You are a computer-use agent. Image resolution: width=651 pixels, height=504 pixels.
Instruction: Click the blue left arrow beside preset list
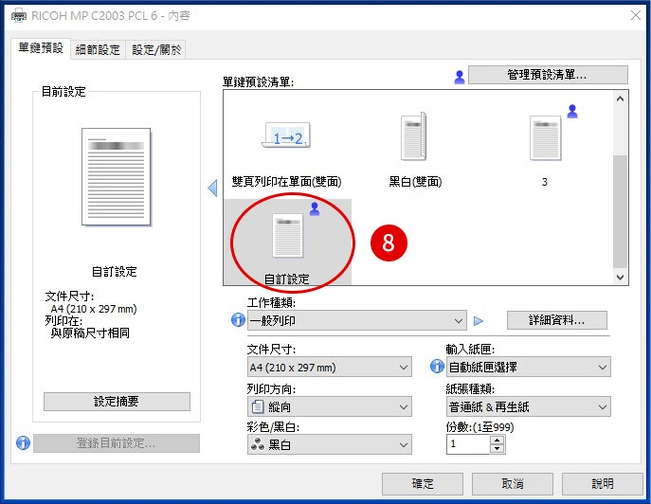click(x=212, y=189)
